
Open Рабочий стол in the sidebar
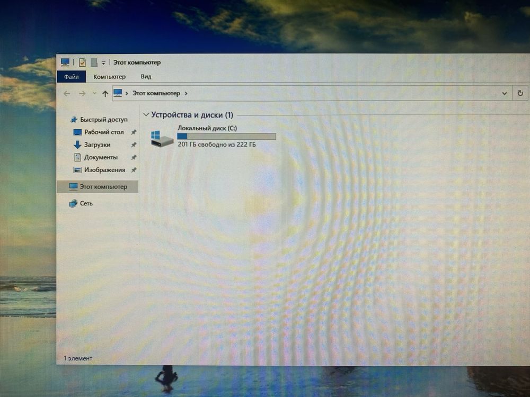point(104,132)
